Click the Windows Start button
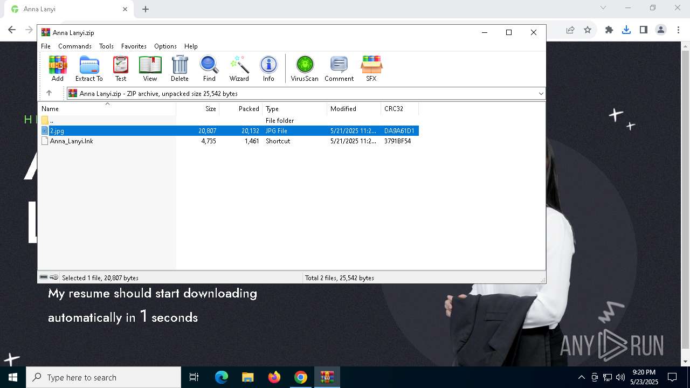This screenshot has height=388, width=690. (13, 377)
